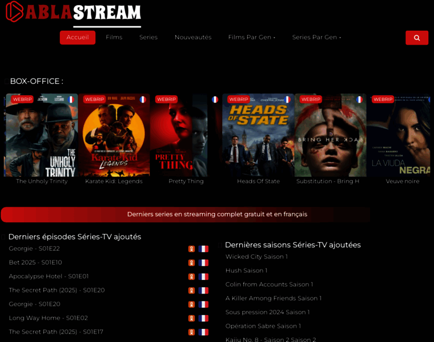This screenshot has width=434, height=342.
Task: Click French flag beside Georgie S01E22
Action: (x=203, y=249)
